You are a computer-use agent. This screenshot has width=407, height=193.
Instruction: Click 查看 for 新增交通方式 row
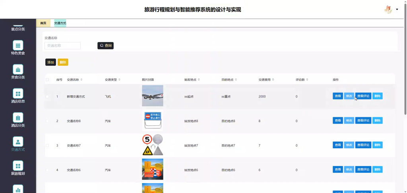pos(338,96)
